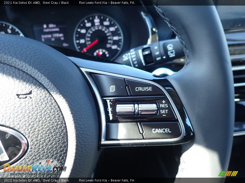Click the small fuel gauge below speedometer

click(101, 53)
